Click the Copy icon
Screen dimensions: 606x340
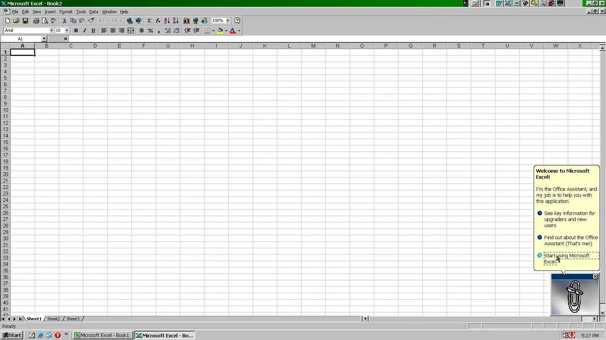tap(73, 21)
